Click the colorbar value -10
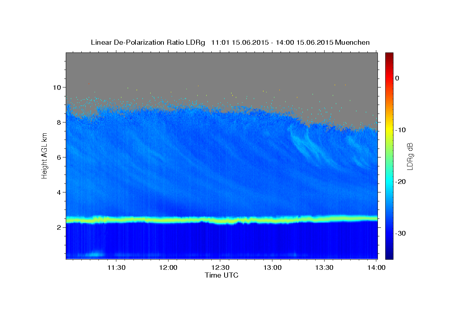Screen dimensions: 467x311 click(401, 130)
